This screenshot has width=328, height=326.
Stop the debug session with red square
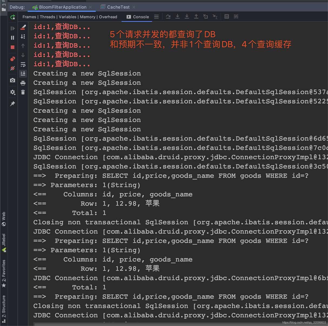tap(12, 47)
